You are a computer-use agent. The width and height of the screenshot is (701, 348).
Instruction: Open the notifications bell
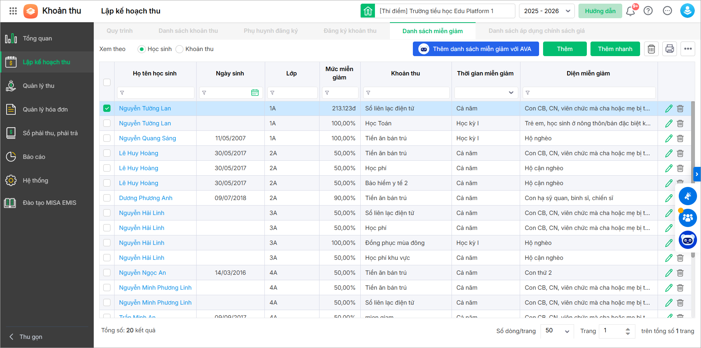click(630, 11)
